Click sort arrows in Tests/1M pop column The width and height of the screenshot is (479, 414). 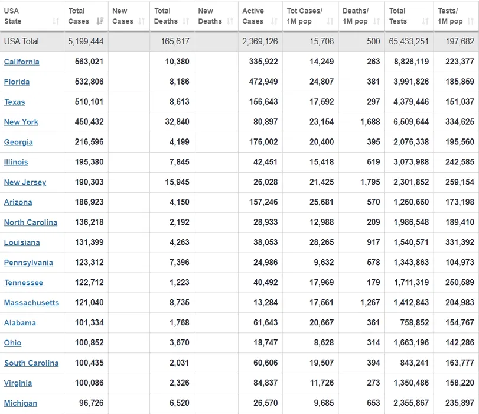471,21
